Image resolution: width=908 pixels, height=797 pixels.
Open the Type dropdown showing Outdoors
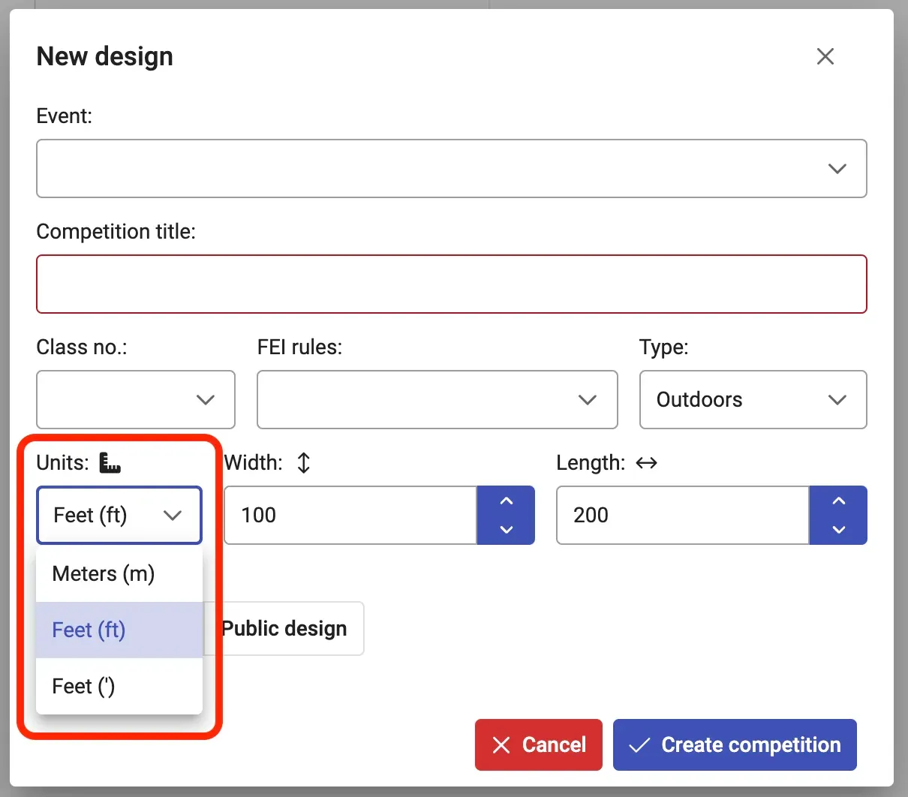(753, 400)
